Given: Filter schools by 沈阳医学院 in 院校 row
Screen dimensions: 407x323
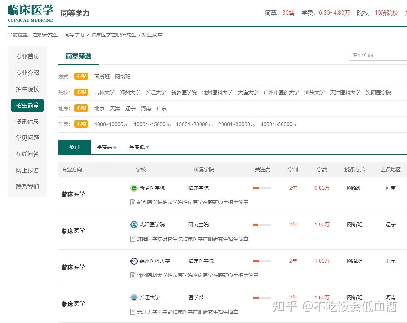Looking at the screenshot, I should [x=378, y=92].
